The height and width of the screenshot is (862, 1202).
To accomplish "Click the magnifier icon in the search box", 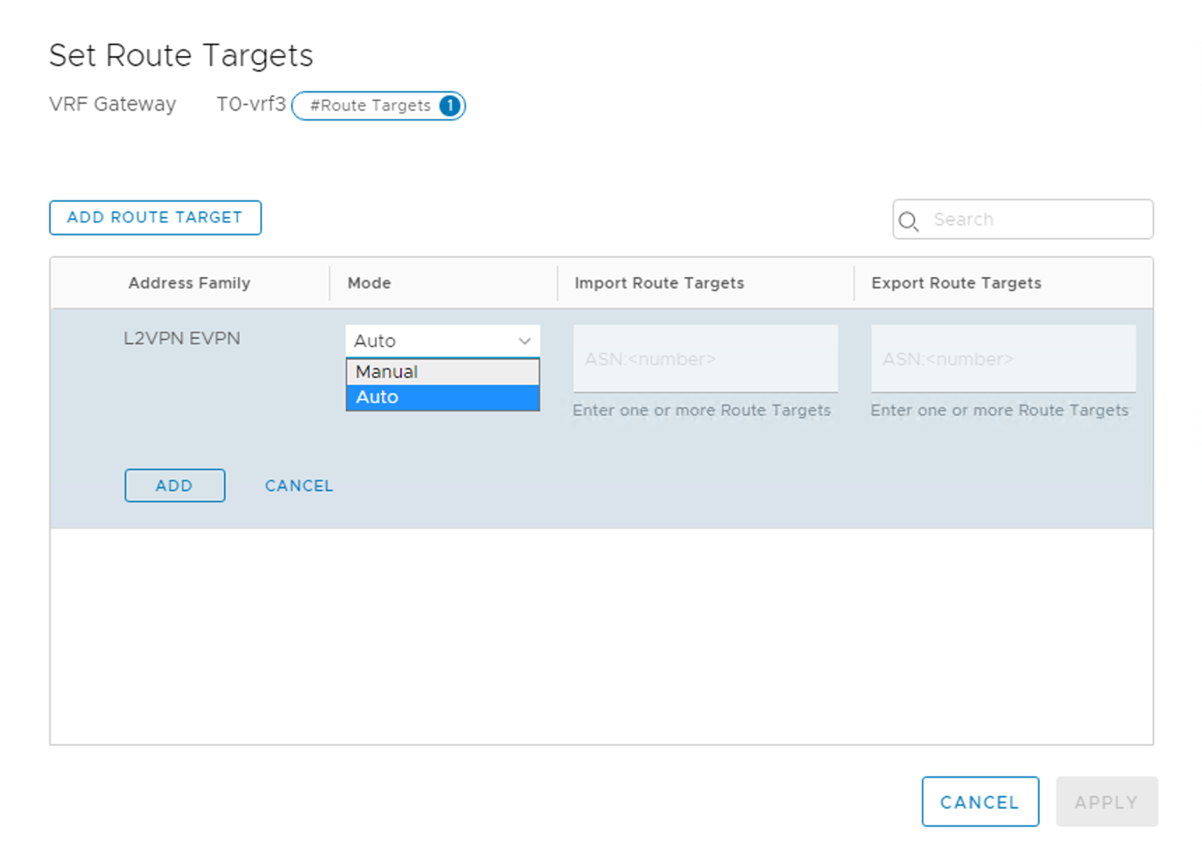I will pyautogui.click(x=908, y=221).
